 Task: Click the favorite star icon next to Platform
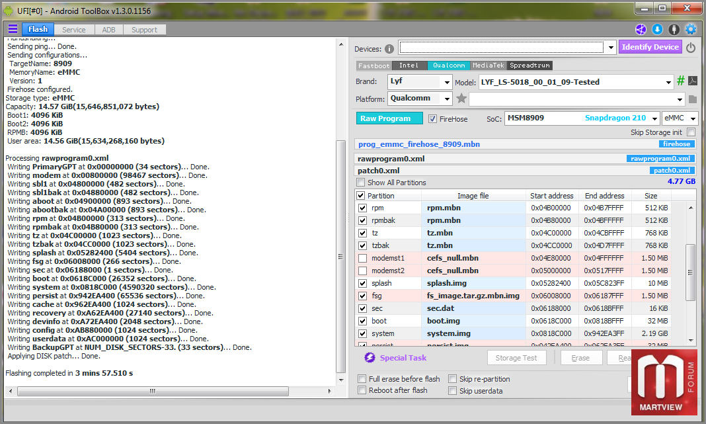pyautogui.click(x=461, y=98)
